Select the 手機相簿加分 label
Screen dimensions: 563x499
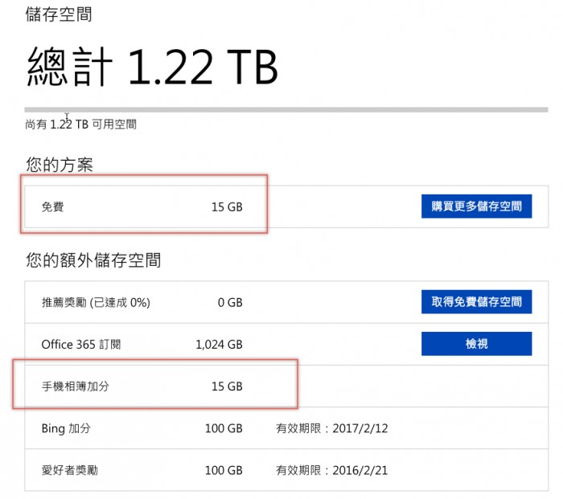click(75, 387)
